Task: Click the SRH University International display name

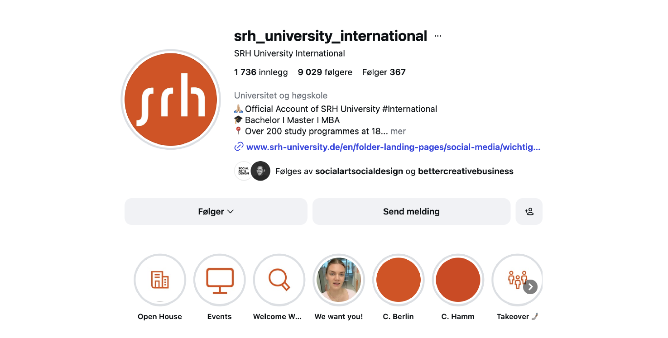Action: click(x=289, y=53)
